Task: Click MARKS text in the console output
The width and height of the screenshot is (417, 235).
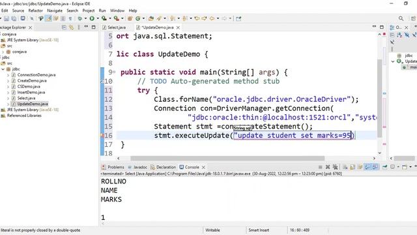Action: pos(111,200)
